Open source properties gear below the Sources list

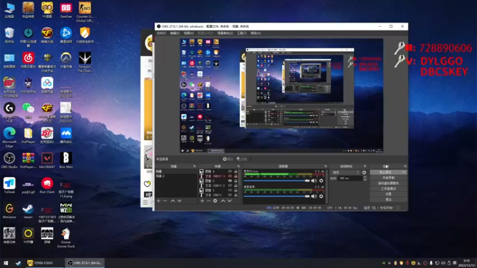(215, 201)
